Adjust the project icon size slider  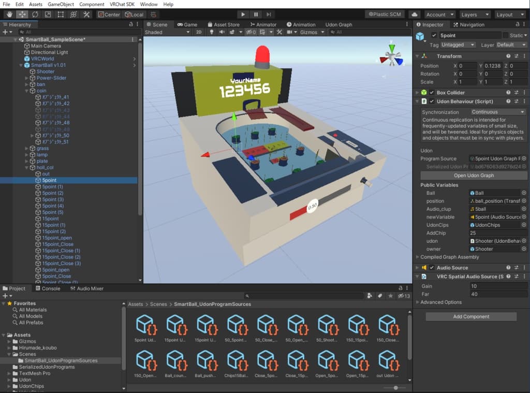396,388
